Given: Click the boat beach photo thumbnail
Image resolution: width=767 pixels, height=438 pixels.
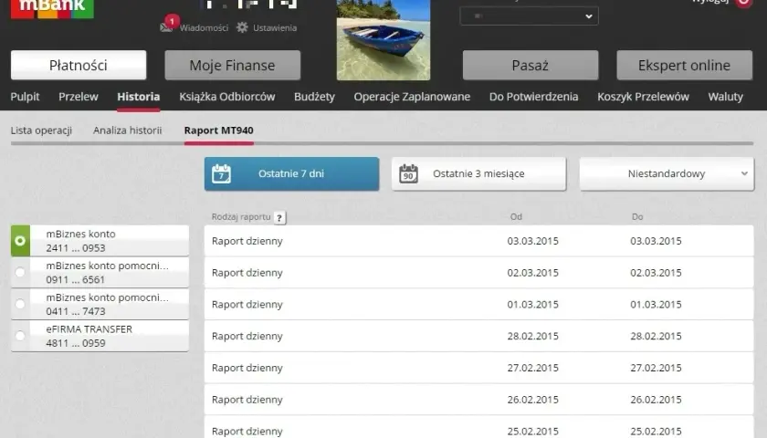Looking at the screenshot, I should [383, 39].
